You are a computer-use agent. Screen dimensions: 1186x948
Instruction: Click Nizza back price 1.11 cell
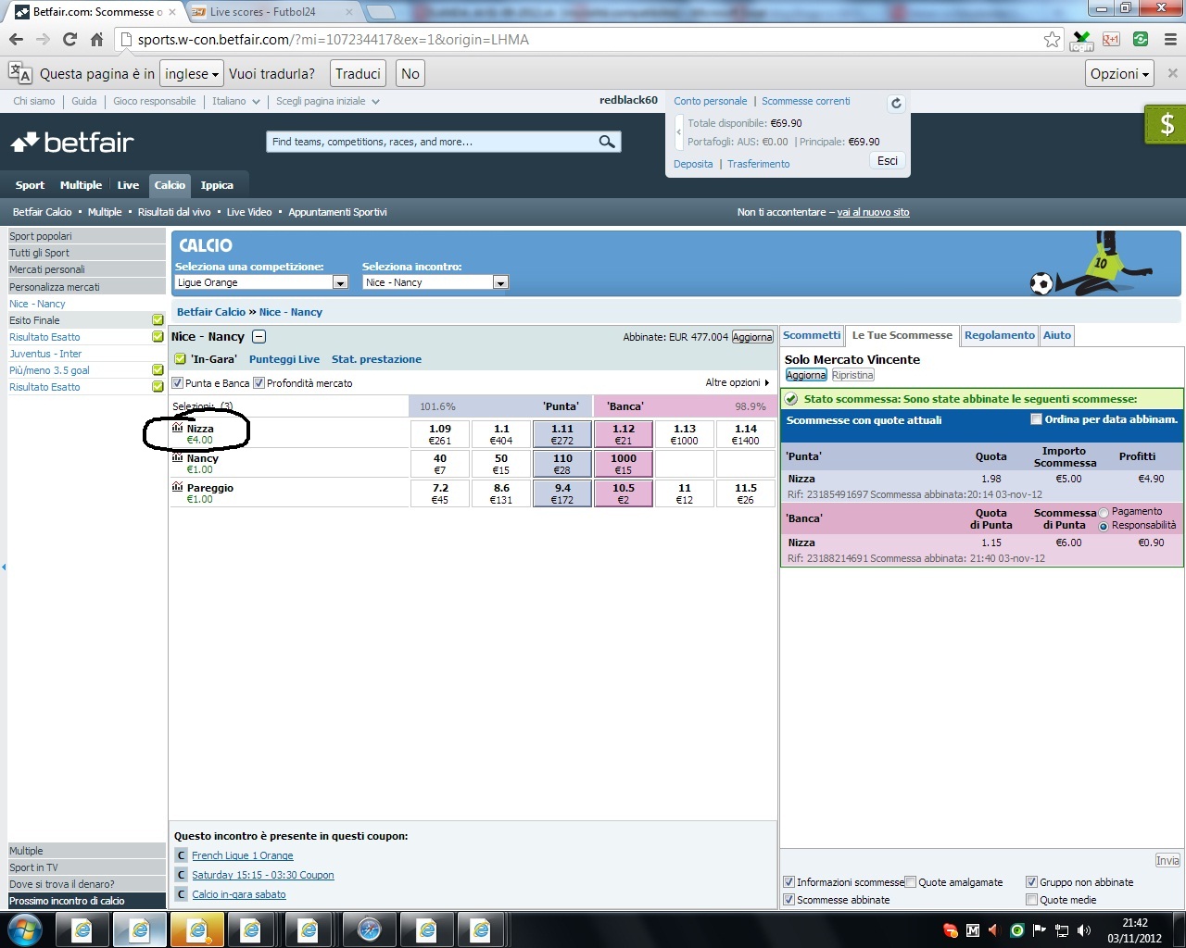pos(562,434)
